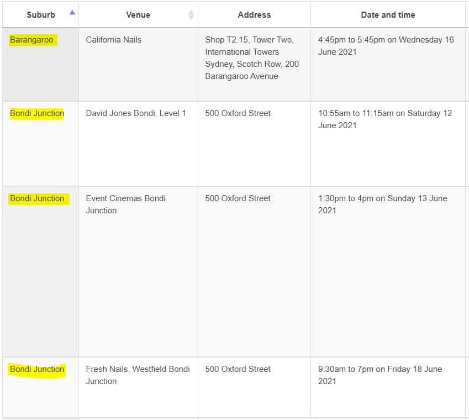Click 500 Oxford Street in David Jones row
469x420 pixels.
click(238, 113)
